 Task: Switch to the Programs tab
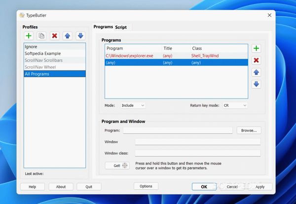tap(103, 27)
